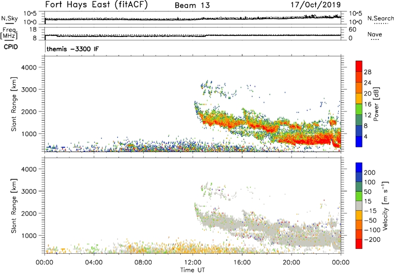
Task: Click the date "17/Oct/2019"
Action: point(316,5)
